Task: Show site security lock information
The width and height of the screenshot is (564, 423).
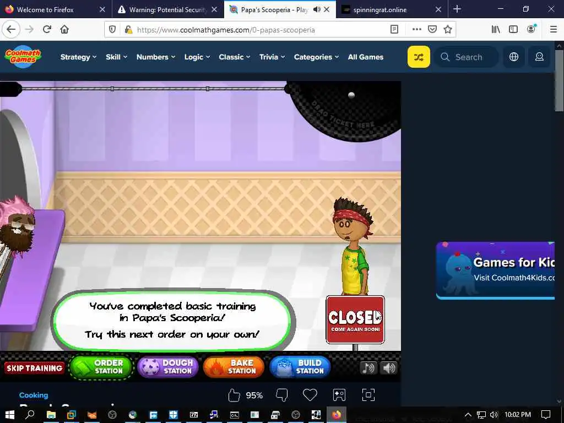Action: coord(128,30)
